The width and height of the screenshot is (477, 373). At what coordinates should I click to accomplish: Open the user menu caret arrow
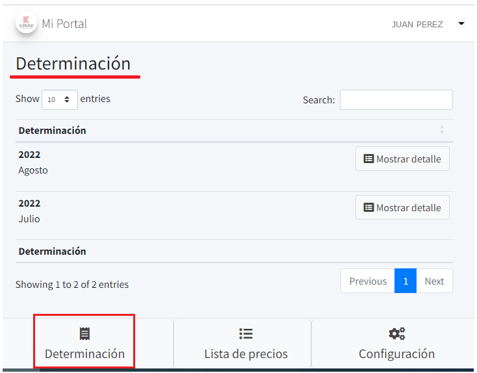point(461,23)
